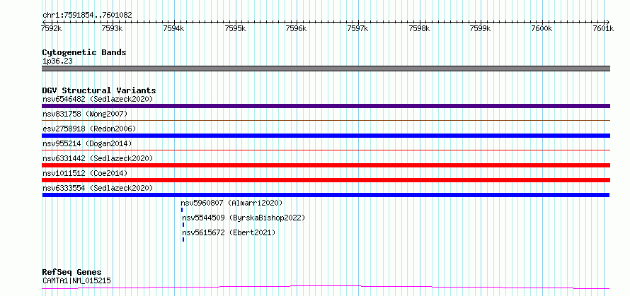Click the 7595k ruler position
This screenshot has height=296, width=630.
click(236, 28)
